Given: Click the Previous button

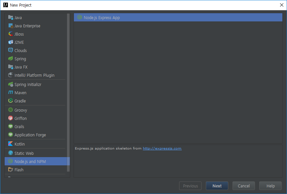Looking at the screenshot, I should (190, 186).
